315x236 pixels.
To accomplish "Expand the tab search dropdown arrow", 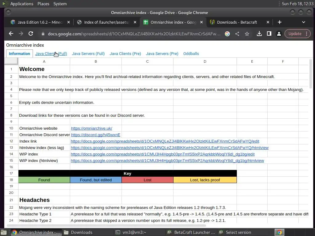I will tap(304, 22).
